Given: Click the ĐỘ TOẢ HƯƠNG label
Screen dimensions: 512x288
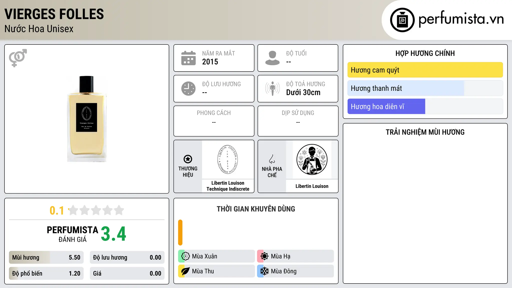Looking at the screenshot, I should tap(305, 84).
